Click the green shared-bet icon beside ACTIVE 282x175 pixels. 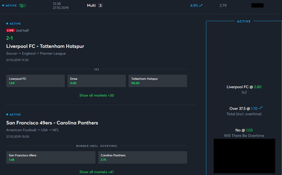click(22, 6)
